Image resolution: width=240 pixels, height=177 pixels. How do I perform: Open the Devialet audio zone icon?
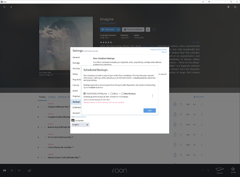point(220,169)
